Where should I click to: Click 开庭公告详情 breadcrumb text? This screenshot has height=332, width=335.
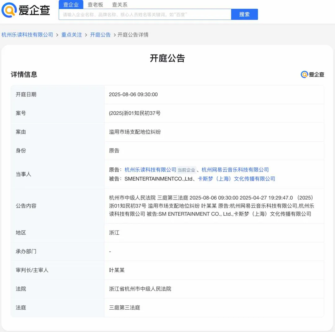(133, 35)
